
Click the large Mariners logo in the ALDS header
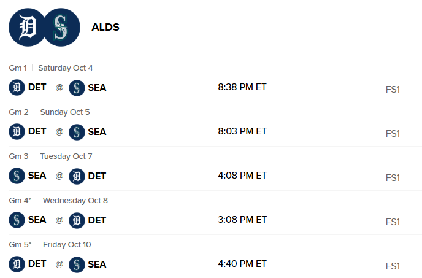pos(62,27)
